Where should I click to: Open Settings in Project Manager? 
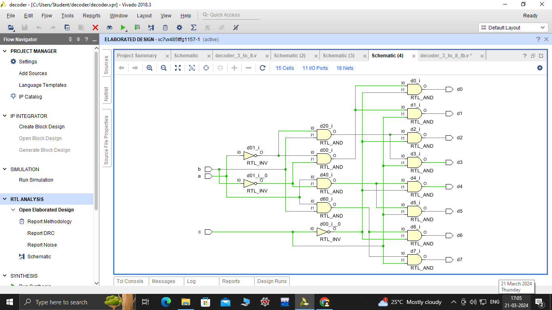(28, 62)
